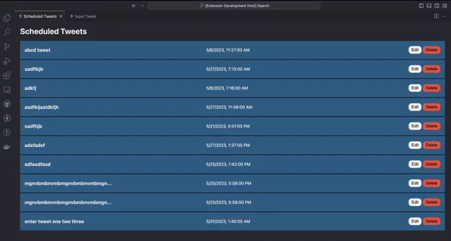
Task: Select the 'abcd tweet' text
Action: 37,50
